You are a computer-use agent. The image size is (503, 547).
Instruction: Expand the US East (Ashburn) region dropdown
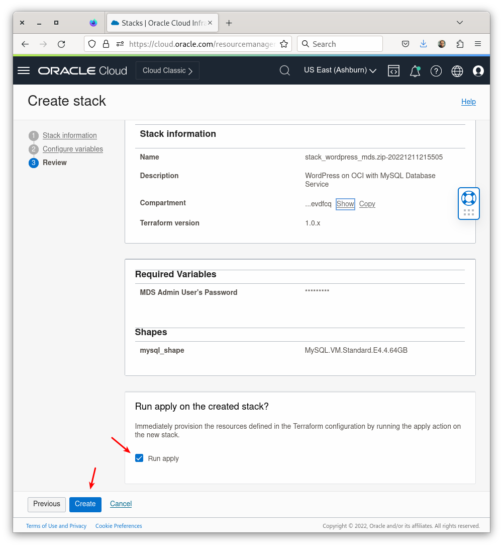tap(340, 70)
